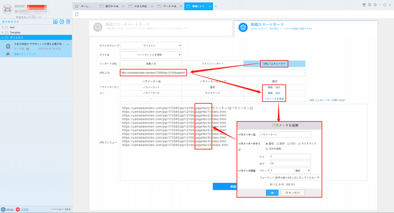Click the URL入力 text field
394x213 pixels.
(x=213, y=73)
